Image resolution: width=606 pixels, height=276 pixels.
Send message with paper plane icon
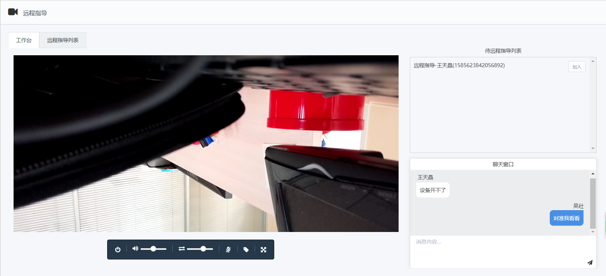click(590, 262)
